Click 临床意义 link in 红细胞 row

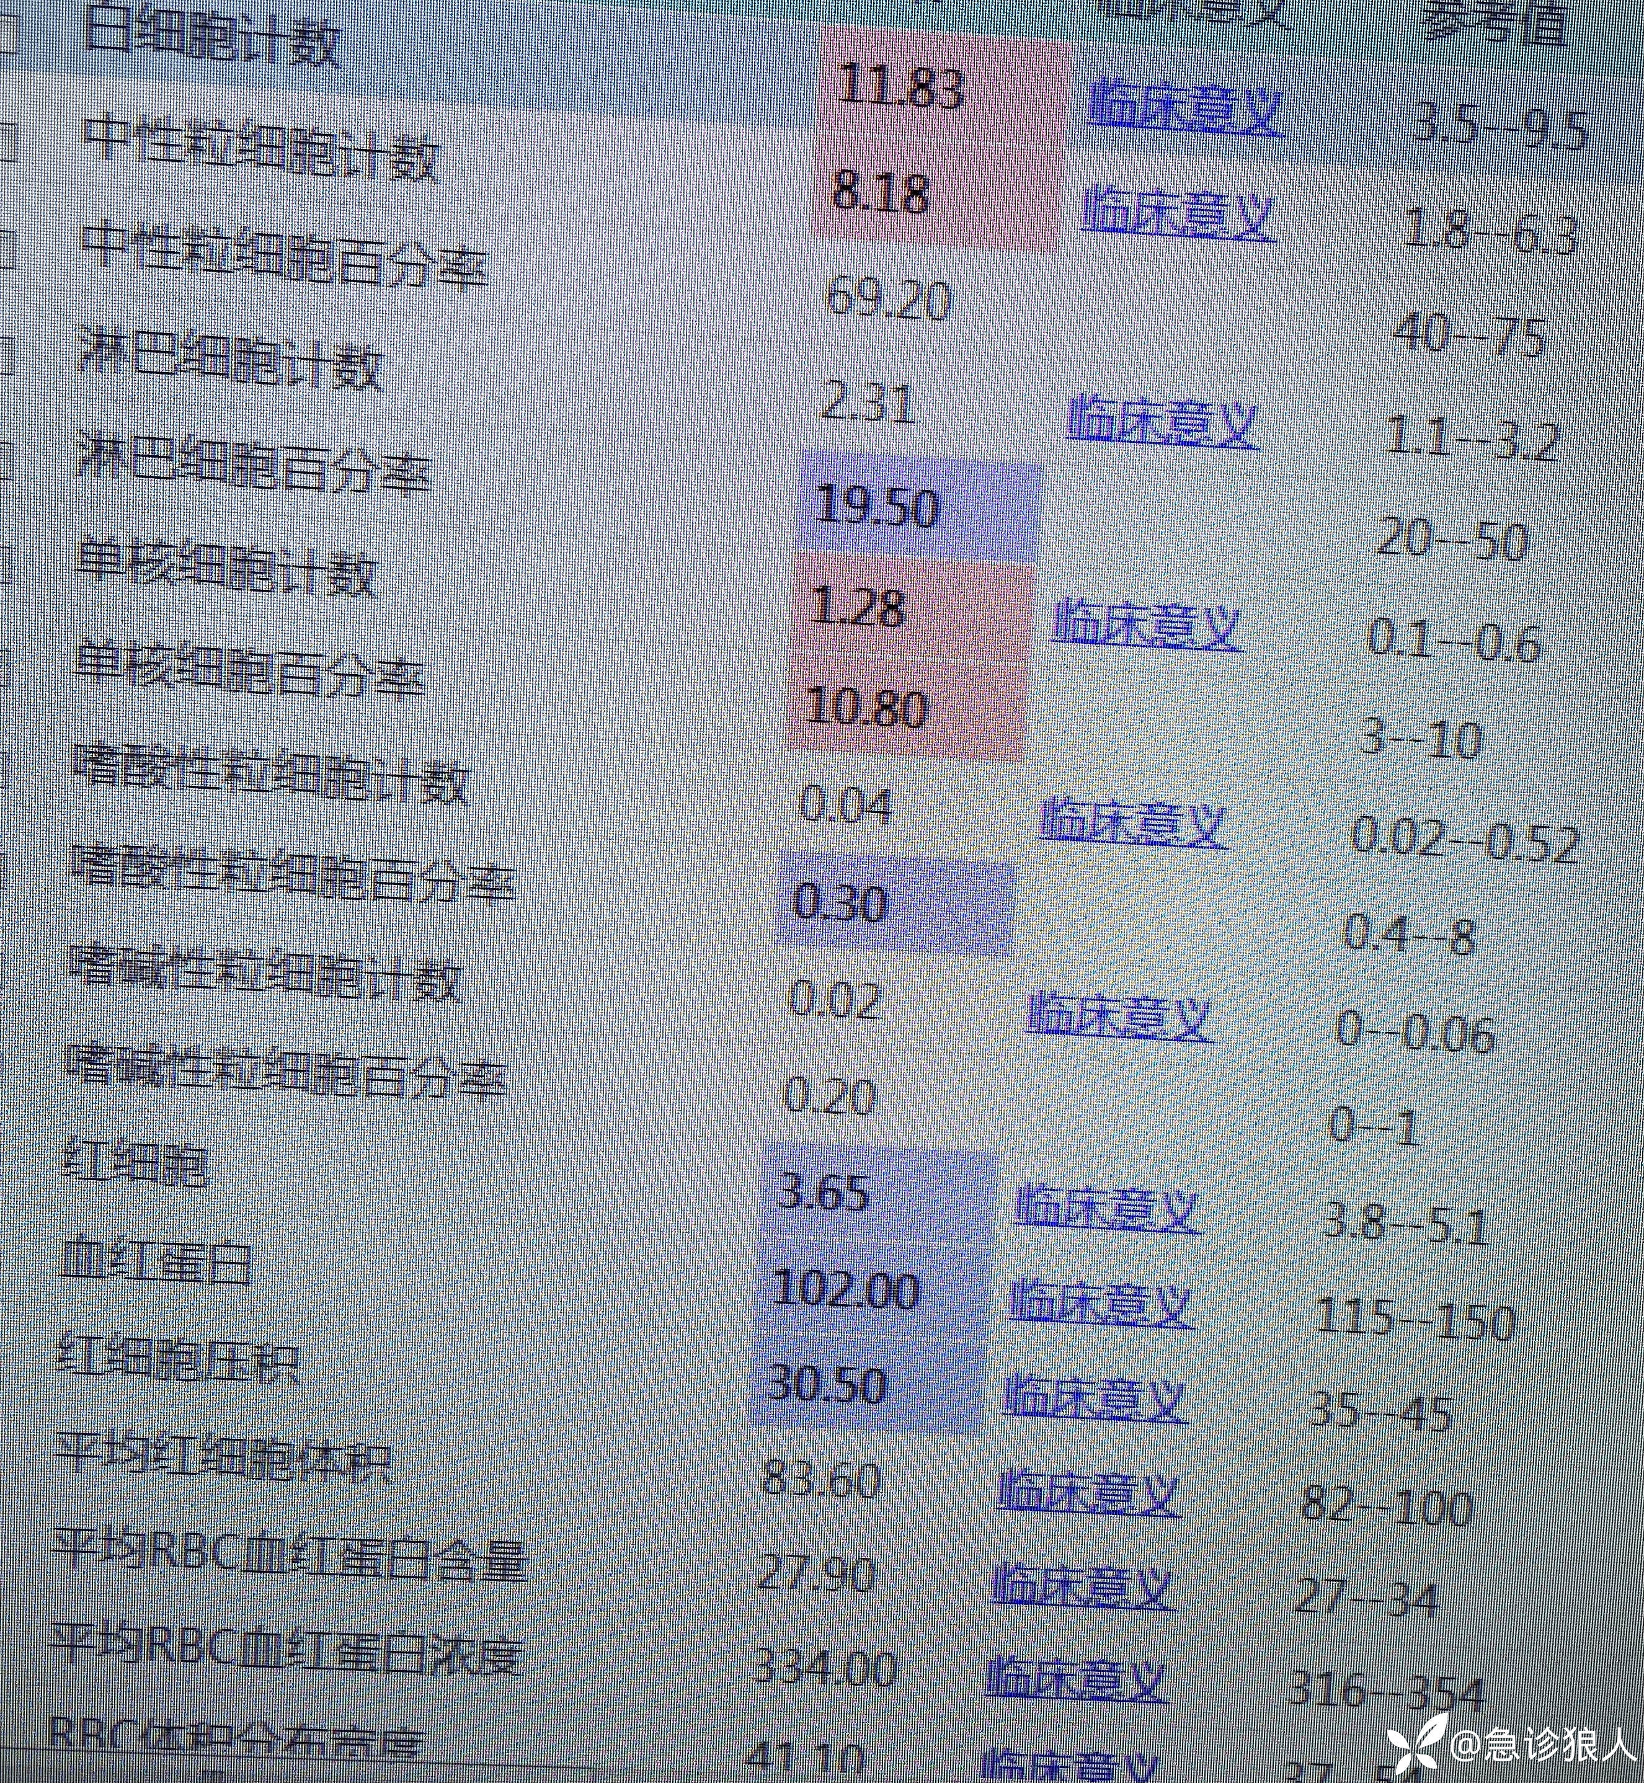(1108, 1208)
